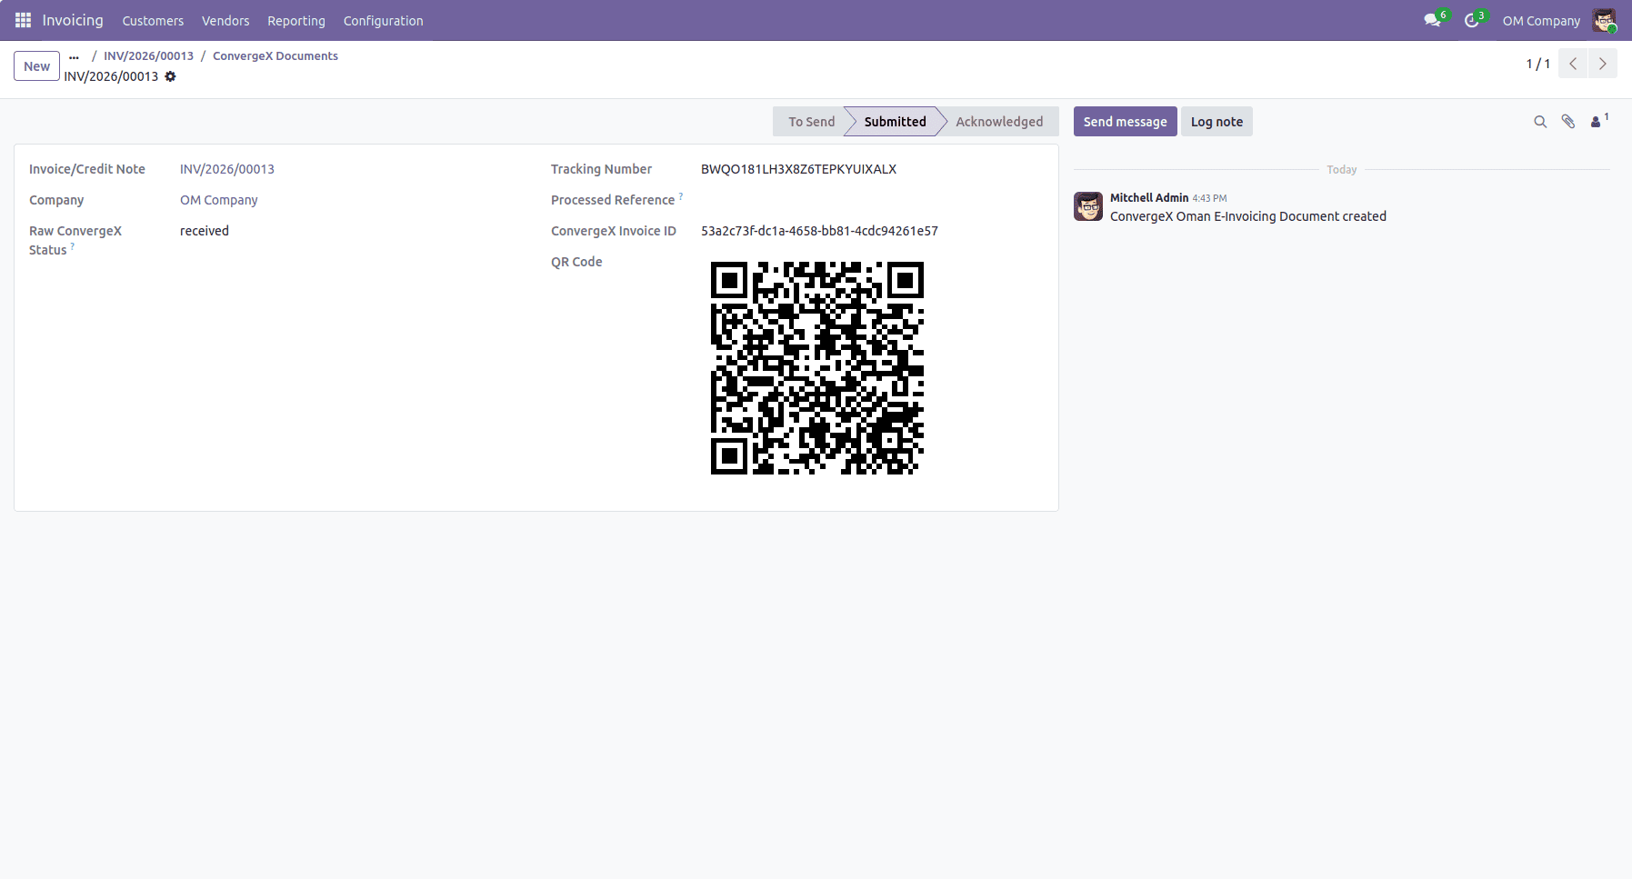The height and width of the screenshot is (879, 1632).
Task: Click the Invoice/Credit Note label
Action: 87,169
